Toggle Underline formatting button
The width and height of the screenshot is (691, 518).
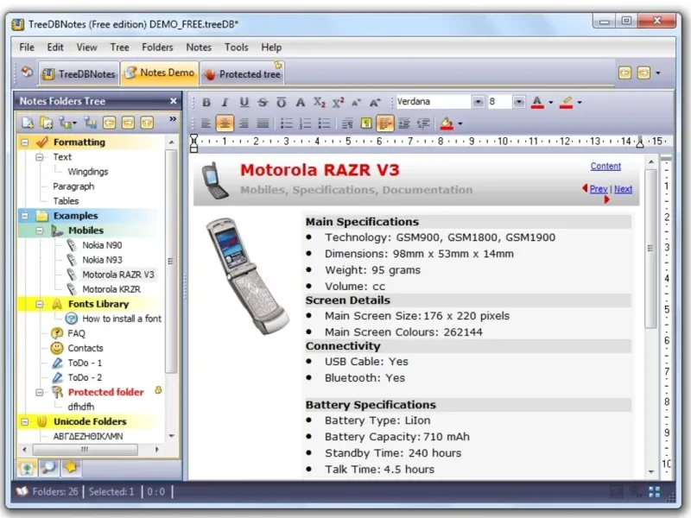point(244,102)
